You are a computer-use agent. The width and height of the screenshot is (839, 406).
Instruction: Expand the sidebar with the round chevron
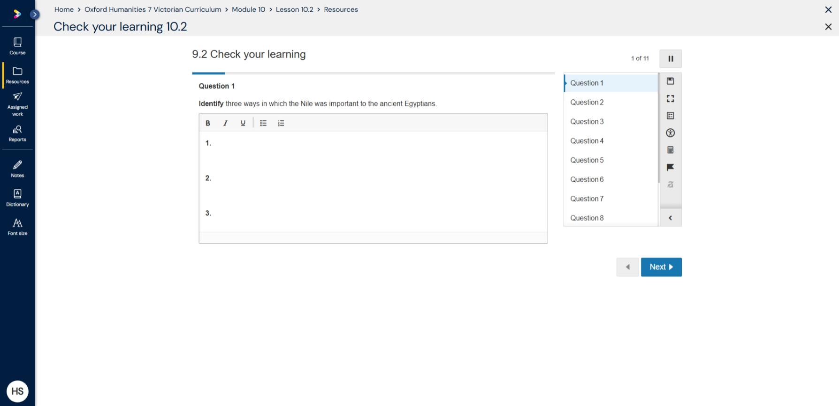34,15
